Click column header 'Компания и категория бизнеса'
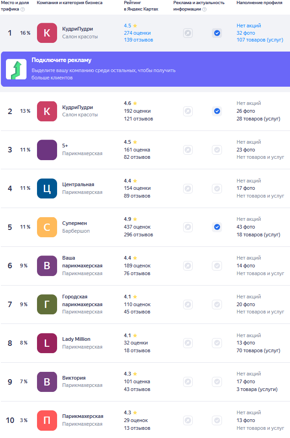Viewport: 290px width, 438px height. pos(69,3)
